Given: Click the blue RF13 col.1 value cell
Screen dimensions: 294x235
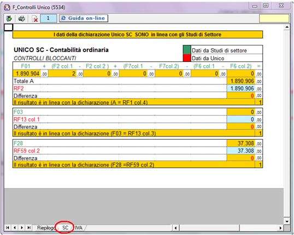Looking at the screenshot, I should (241, 119).
